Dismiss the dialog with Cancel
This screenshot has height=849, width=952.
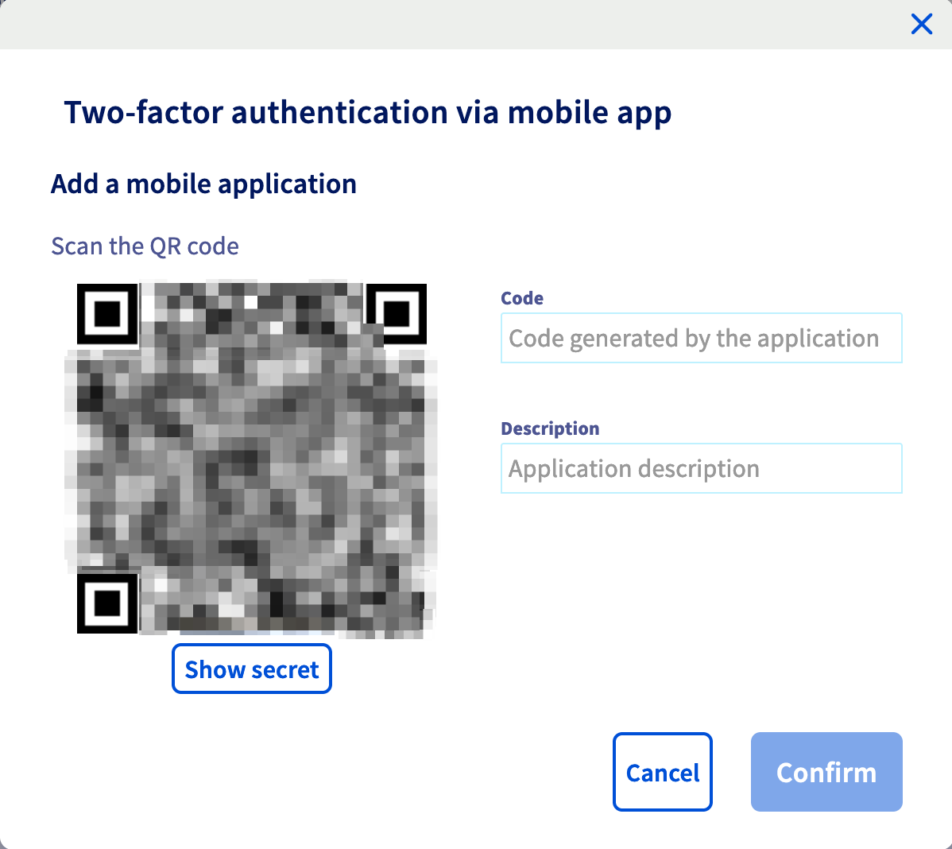tap(663, 771)
